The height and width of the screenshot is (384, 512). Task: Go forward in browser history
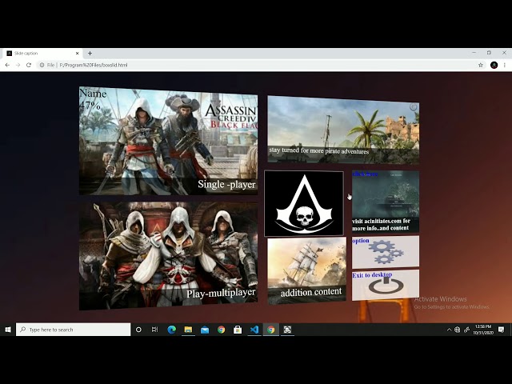(18, 65)
